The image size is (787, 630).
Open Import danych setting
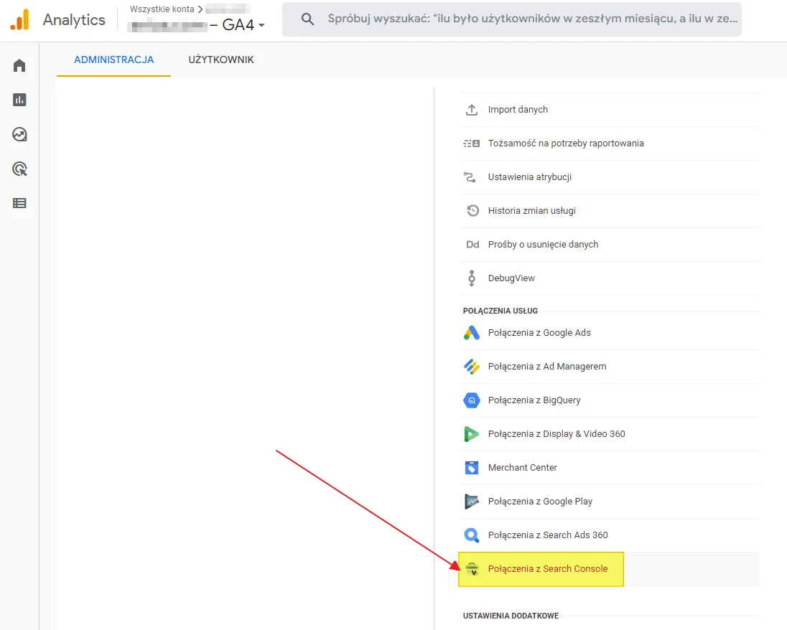click(x=609, y=110)
